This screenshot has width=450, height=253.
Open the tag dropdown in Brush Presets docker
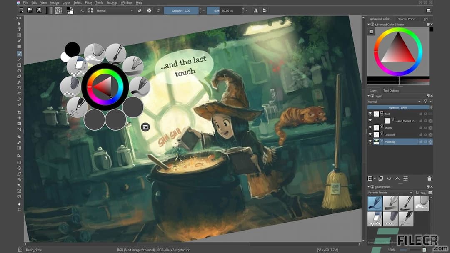[x=422, y=192]
